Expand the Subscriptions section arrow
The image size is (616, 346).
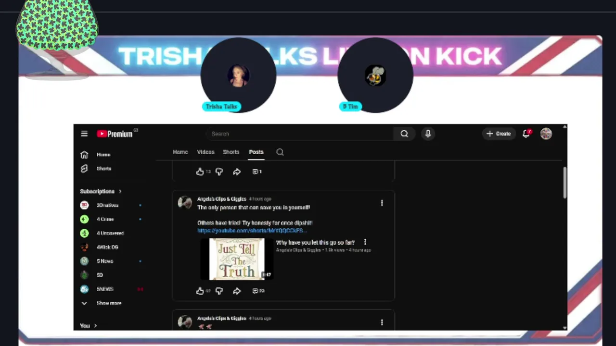pos(120,191)
